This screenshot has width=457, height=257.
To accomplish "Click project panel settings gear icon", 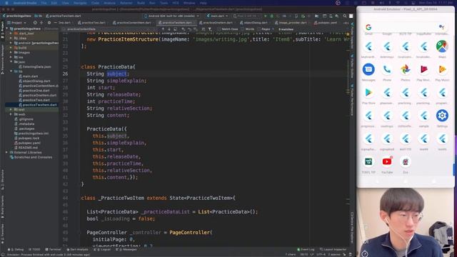I will [49, 23].
